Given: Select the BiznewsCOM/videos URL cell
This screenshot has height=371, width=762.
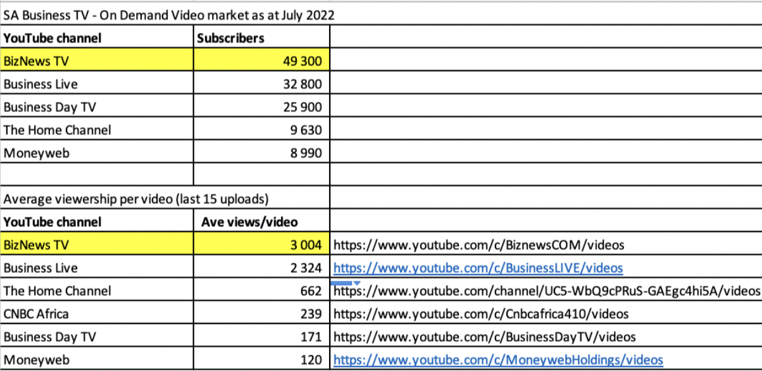Looking at the screenshot, I should click(546, 244).
